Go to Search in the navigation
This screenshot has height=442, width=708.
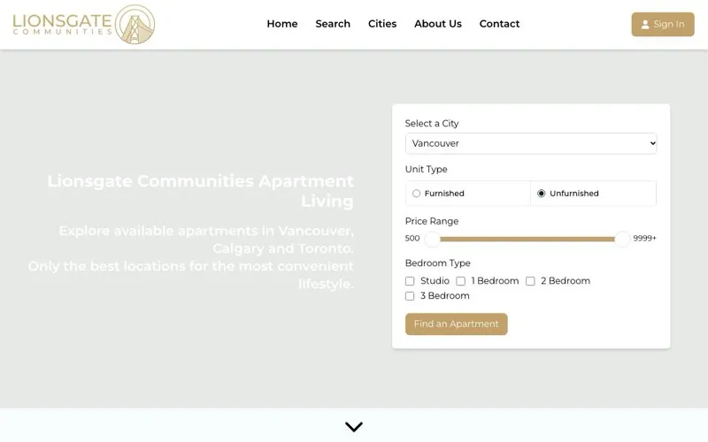click(x=333, y=24)
